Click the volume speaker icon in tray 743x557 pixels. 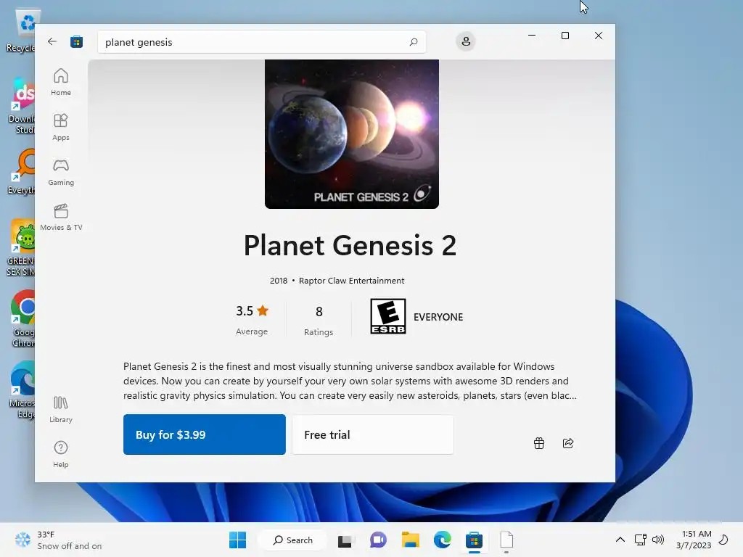(x=657, y=540)
